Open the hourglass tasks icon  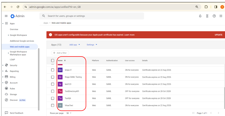(x=207, y=16)
